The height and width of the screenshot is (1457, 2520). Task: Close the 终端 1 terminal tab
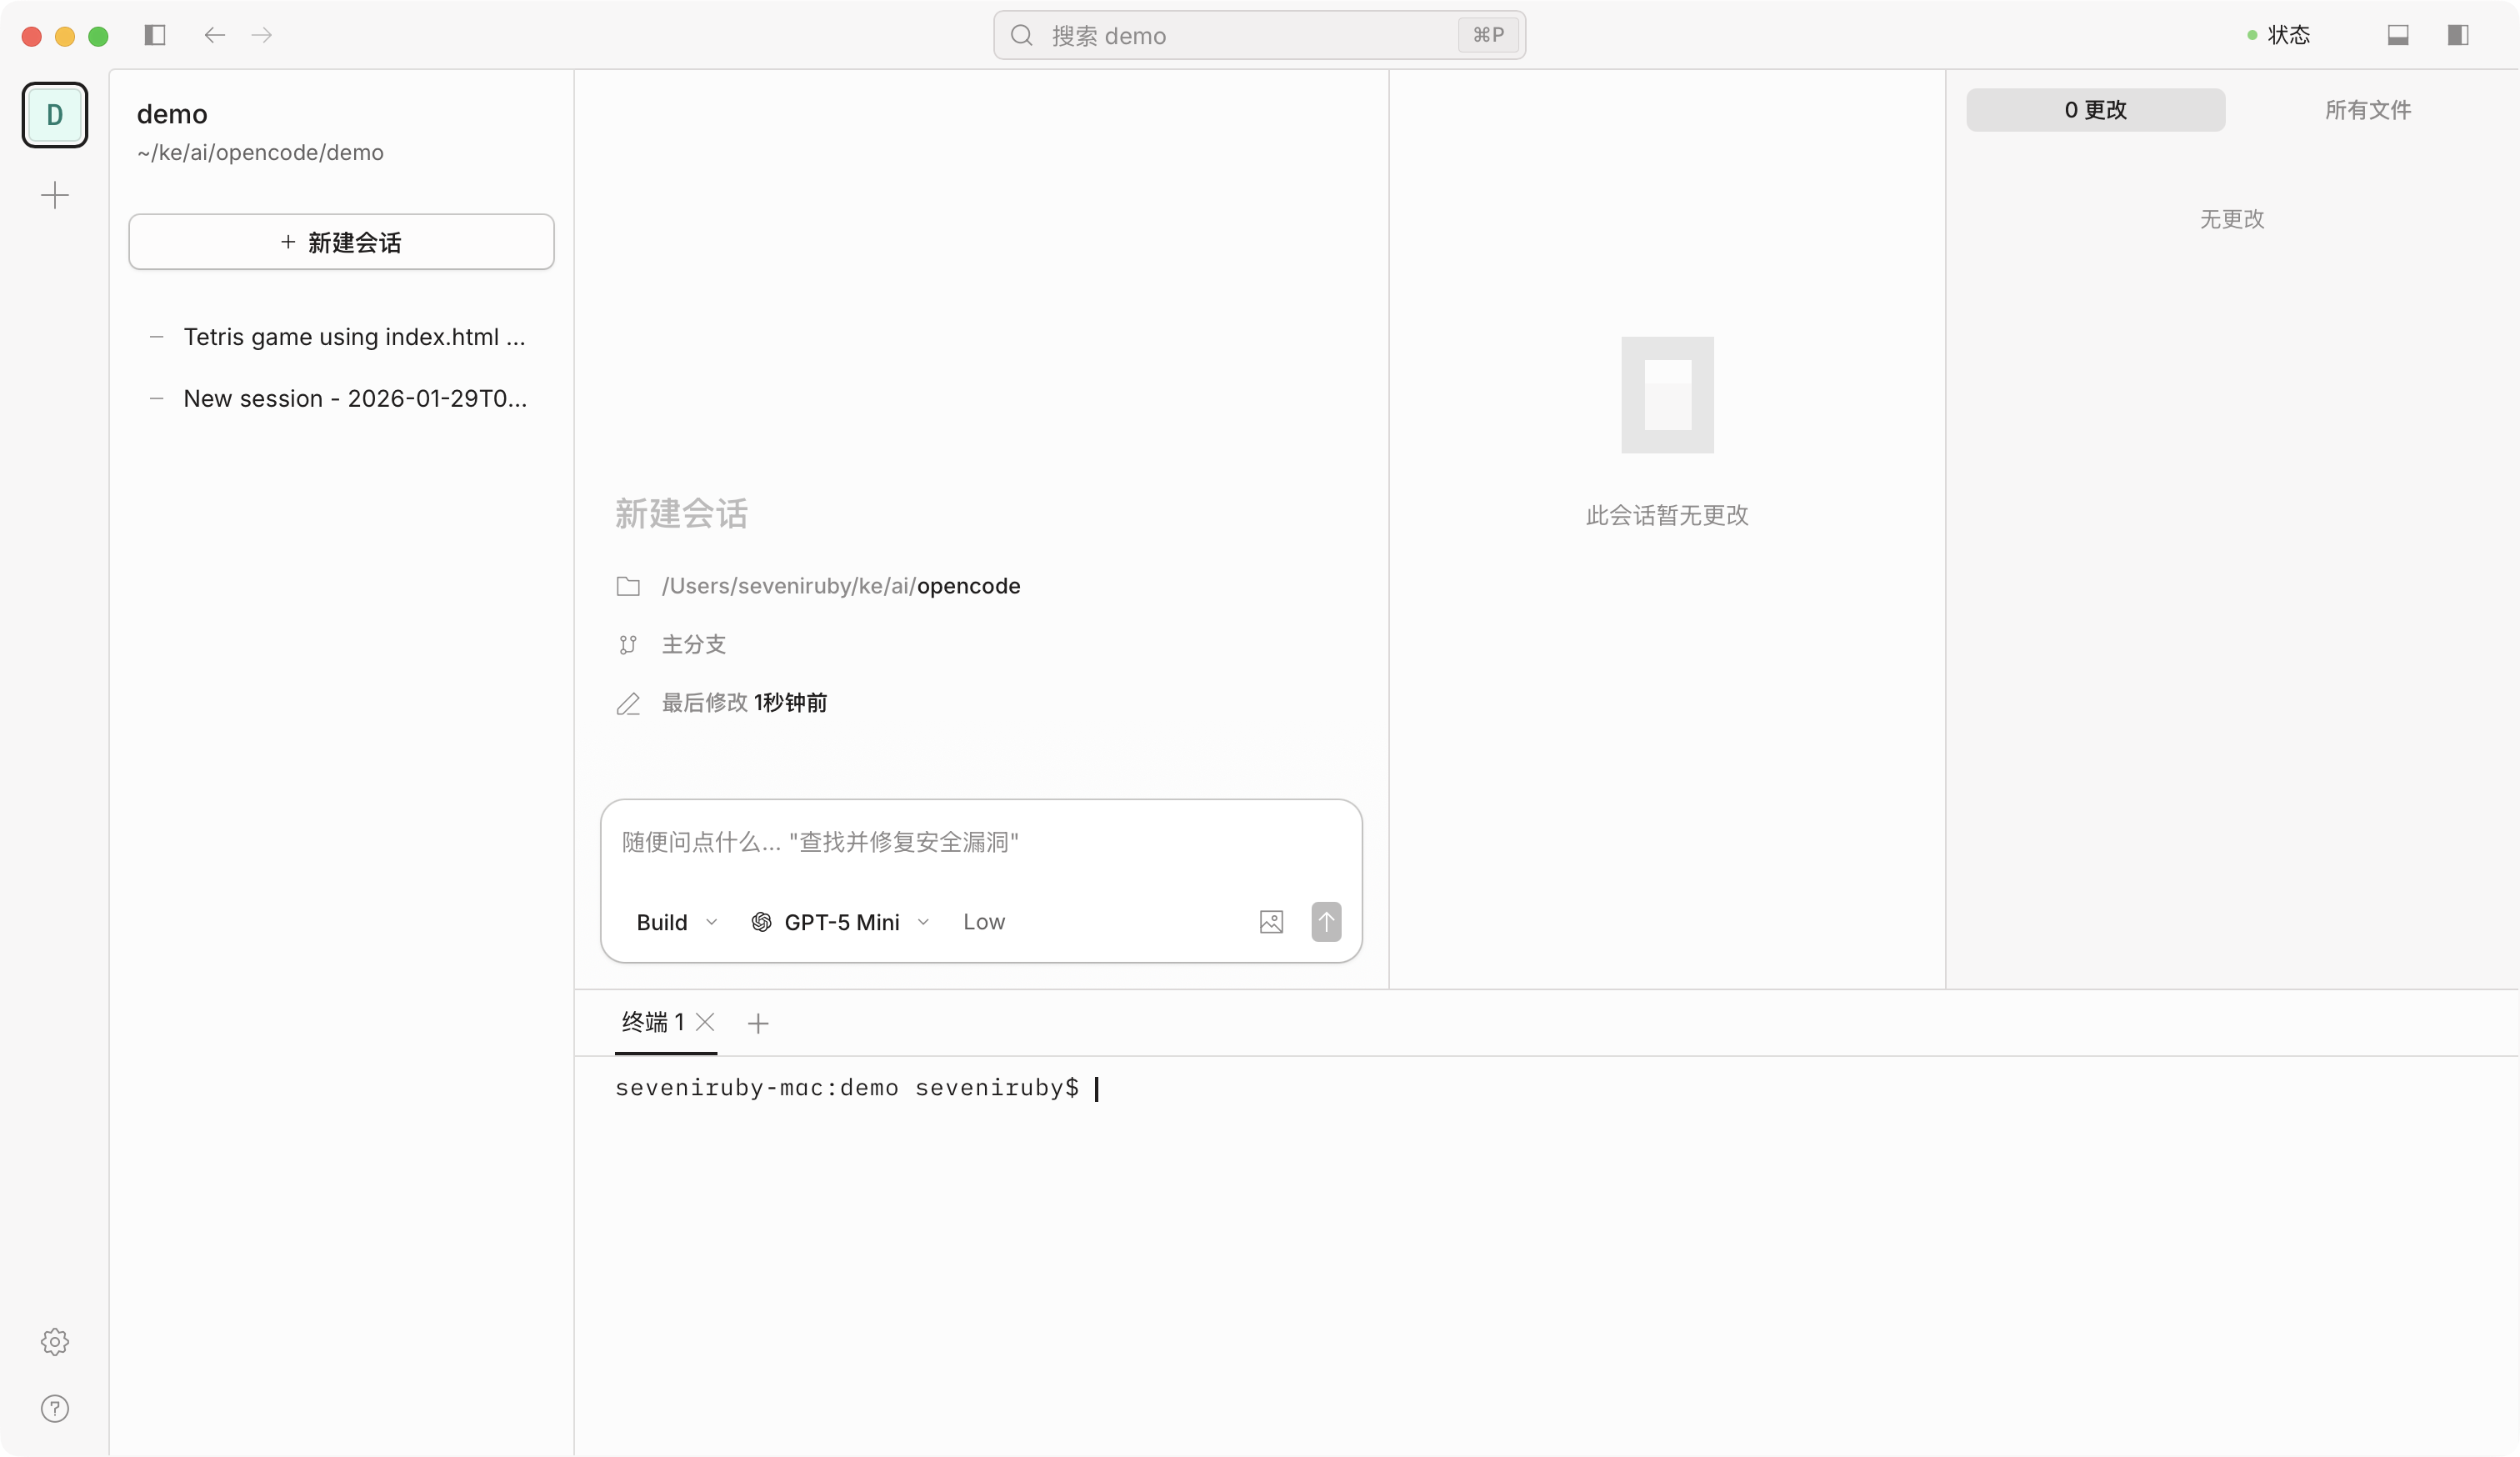pyautogui.click(x=705, y=1022)
